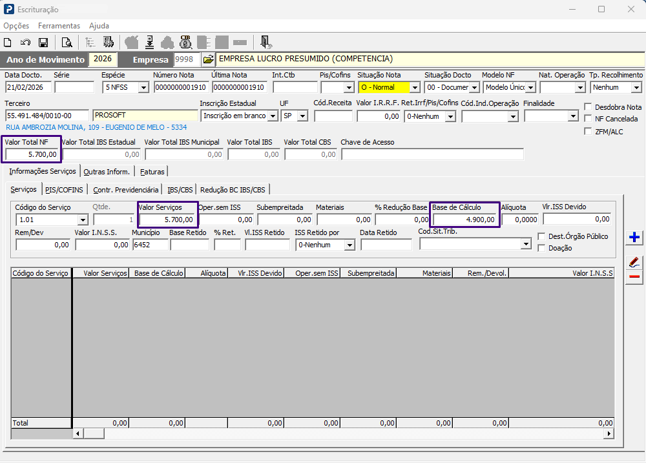Expand the Situação Nota dropdown
Image resolution: width=646 pixels, height=463 pixels.
tap(415, 87)
